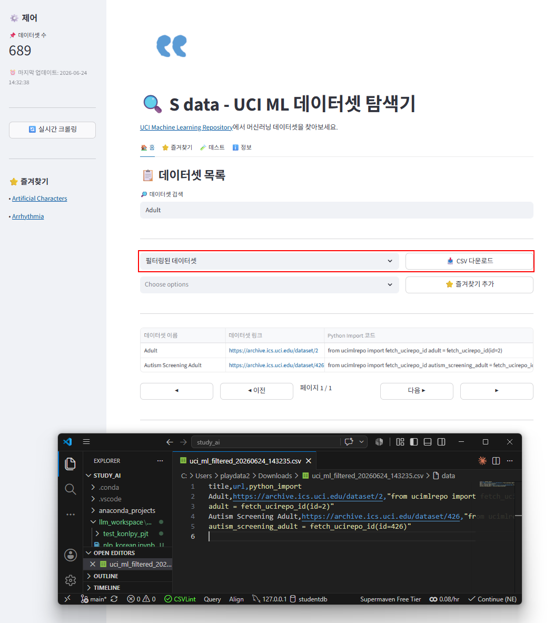Collapse the llm_workspace folder
Image resolution: width=554 pixels, height=623 pixels.
(128, 522)
